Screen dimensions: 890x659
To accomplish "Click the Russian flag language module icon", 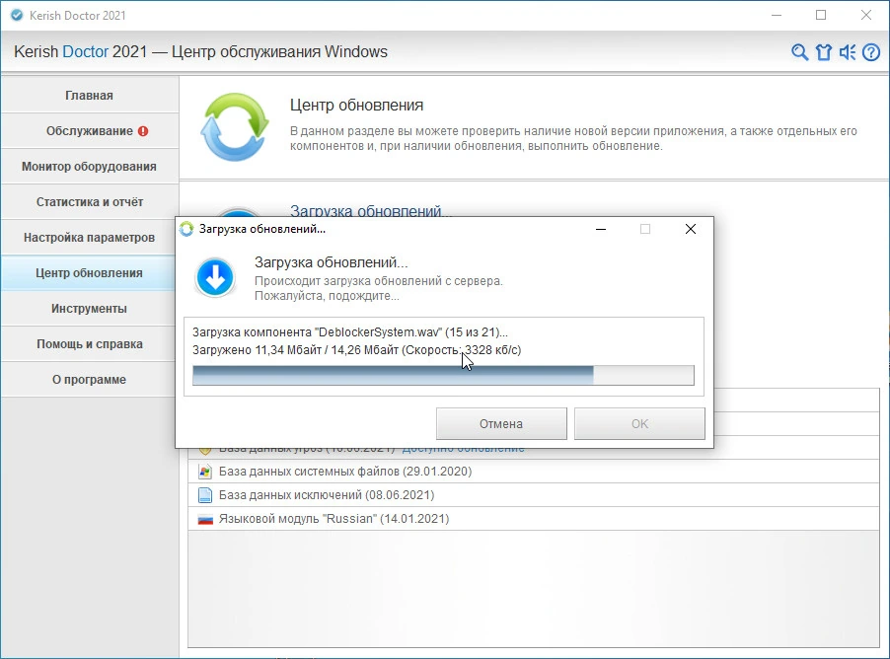I will coord(205,519).
